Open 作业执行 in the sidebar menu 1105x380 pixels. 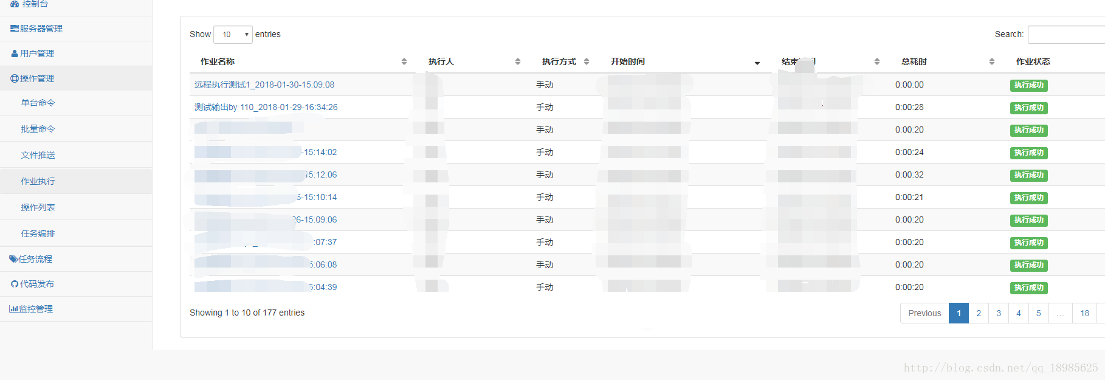[38, 181]
